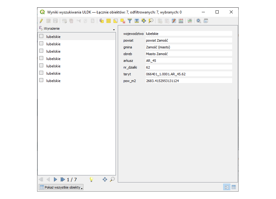Jump to the last feature
Viewport: 276px width, 199px height.
coord(63,179)
